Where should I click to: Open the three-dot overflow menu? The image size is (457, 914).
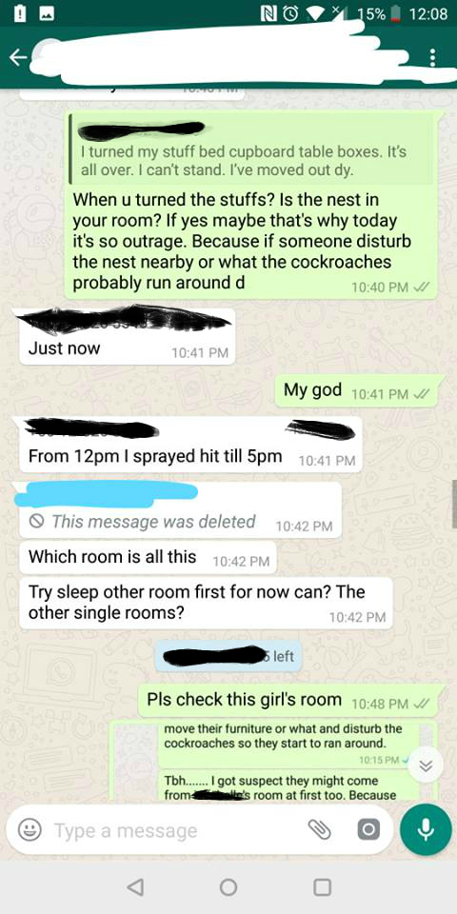[432, 58]
